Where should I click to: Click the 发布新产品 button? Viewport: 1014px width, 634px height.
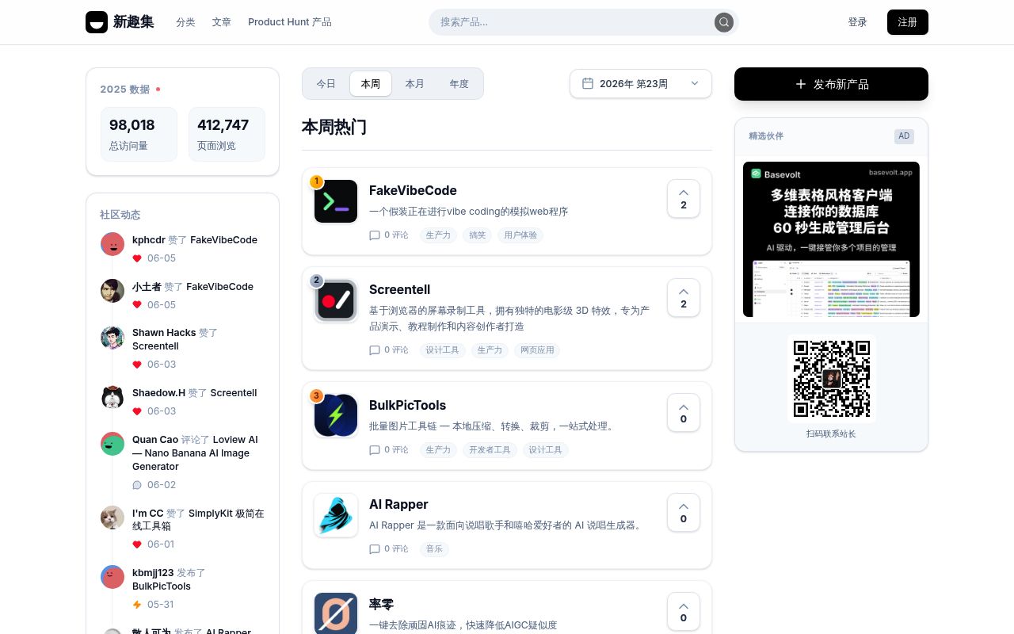click(x=831, y=84)
